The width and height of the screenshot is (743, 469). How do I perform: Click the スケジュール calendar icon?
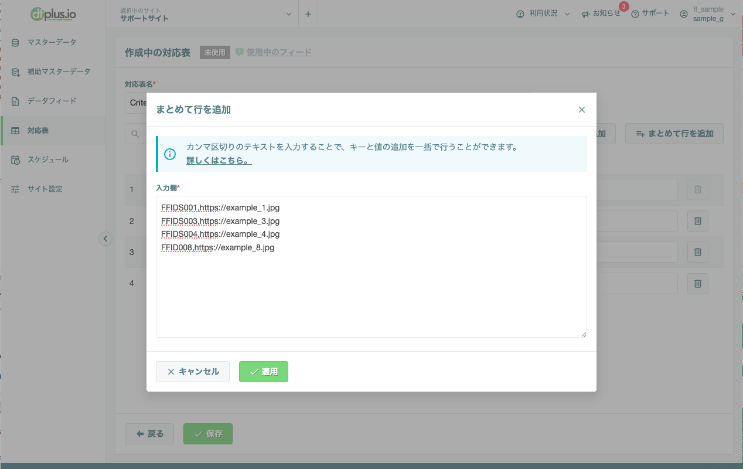[x=16, y=160]
